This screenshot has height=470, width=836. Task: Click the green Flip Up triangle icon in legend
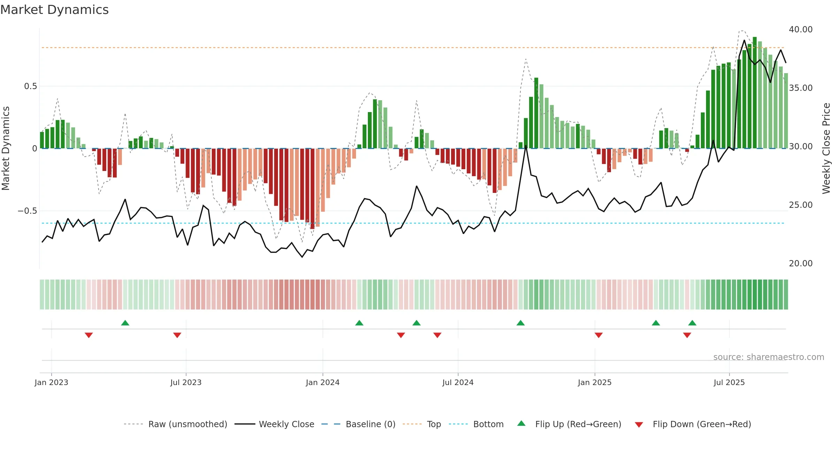[521, 423]
